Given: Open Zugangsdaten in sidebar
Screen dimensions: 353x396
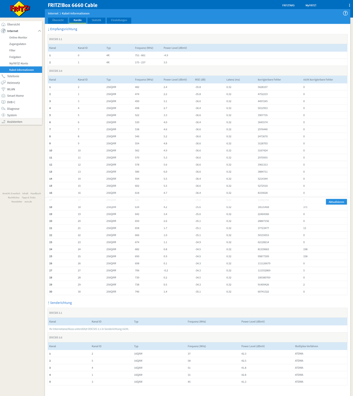Looking at the screenshot, I should [x=18, y=44].
